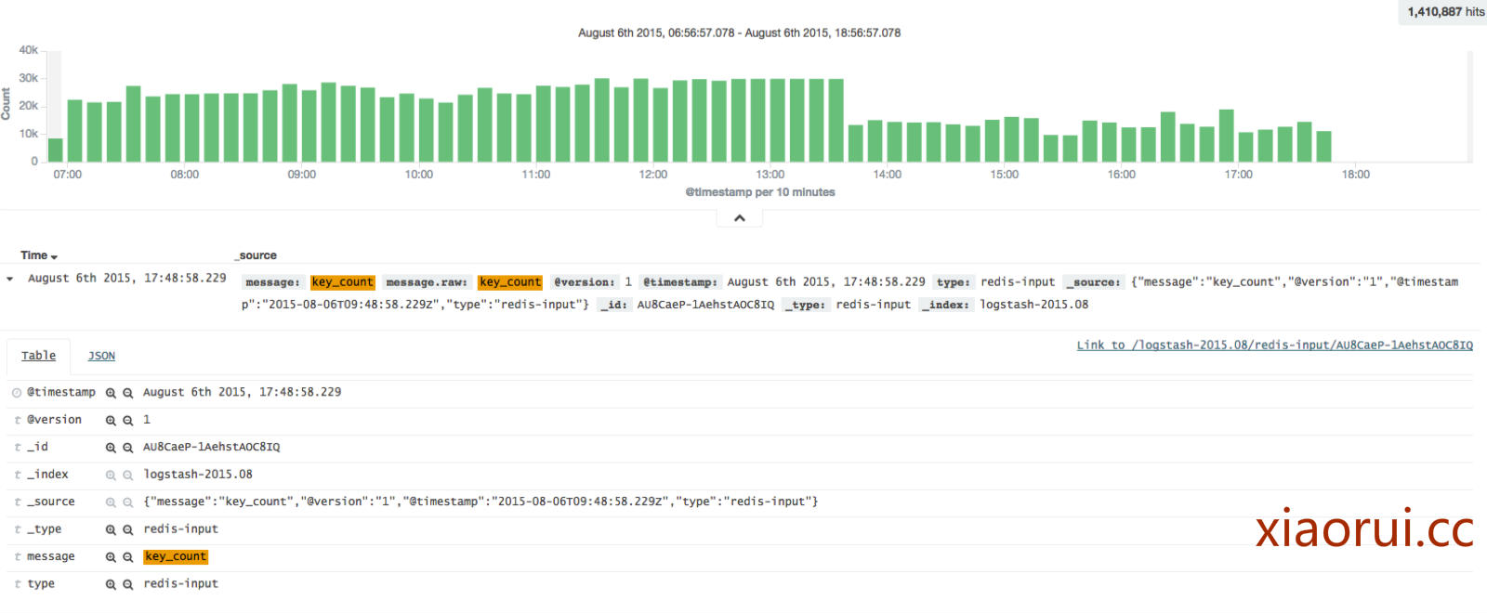Filter for the @timestamp value with plus magnifier
The image size is (1487, 613).
(111, 393)
